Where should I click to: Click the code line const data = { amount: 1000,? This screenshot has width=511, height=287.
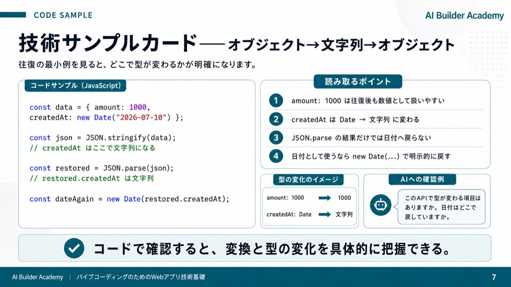pos(90,107)
